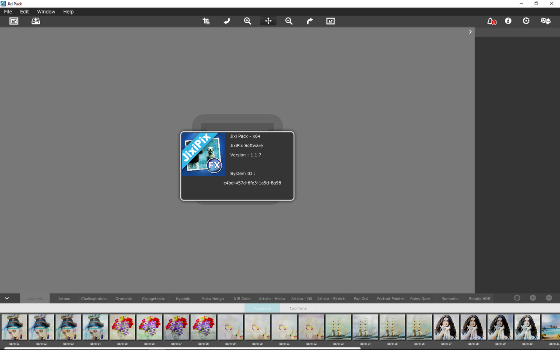Zoom in with the plus magnifier

pyautogui.click(x=248, y=21)
